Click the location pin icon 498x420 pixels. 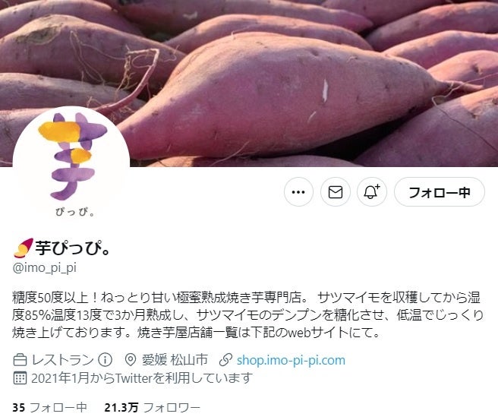pos(131,360)
